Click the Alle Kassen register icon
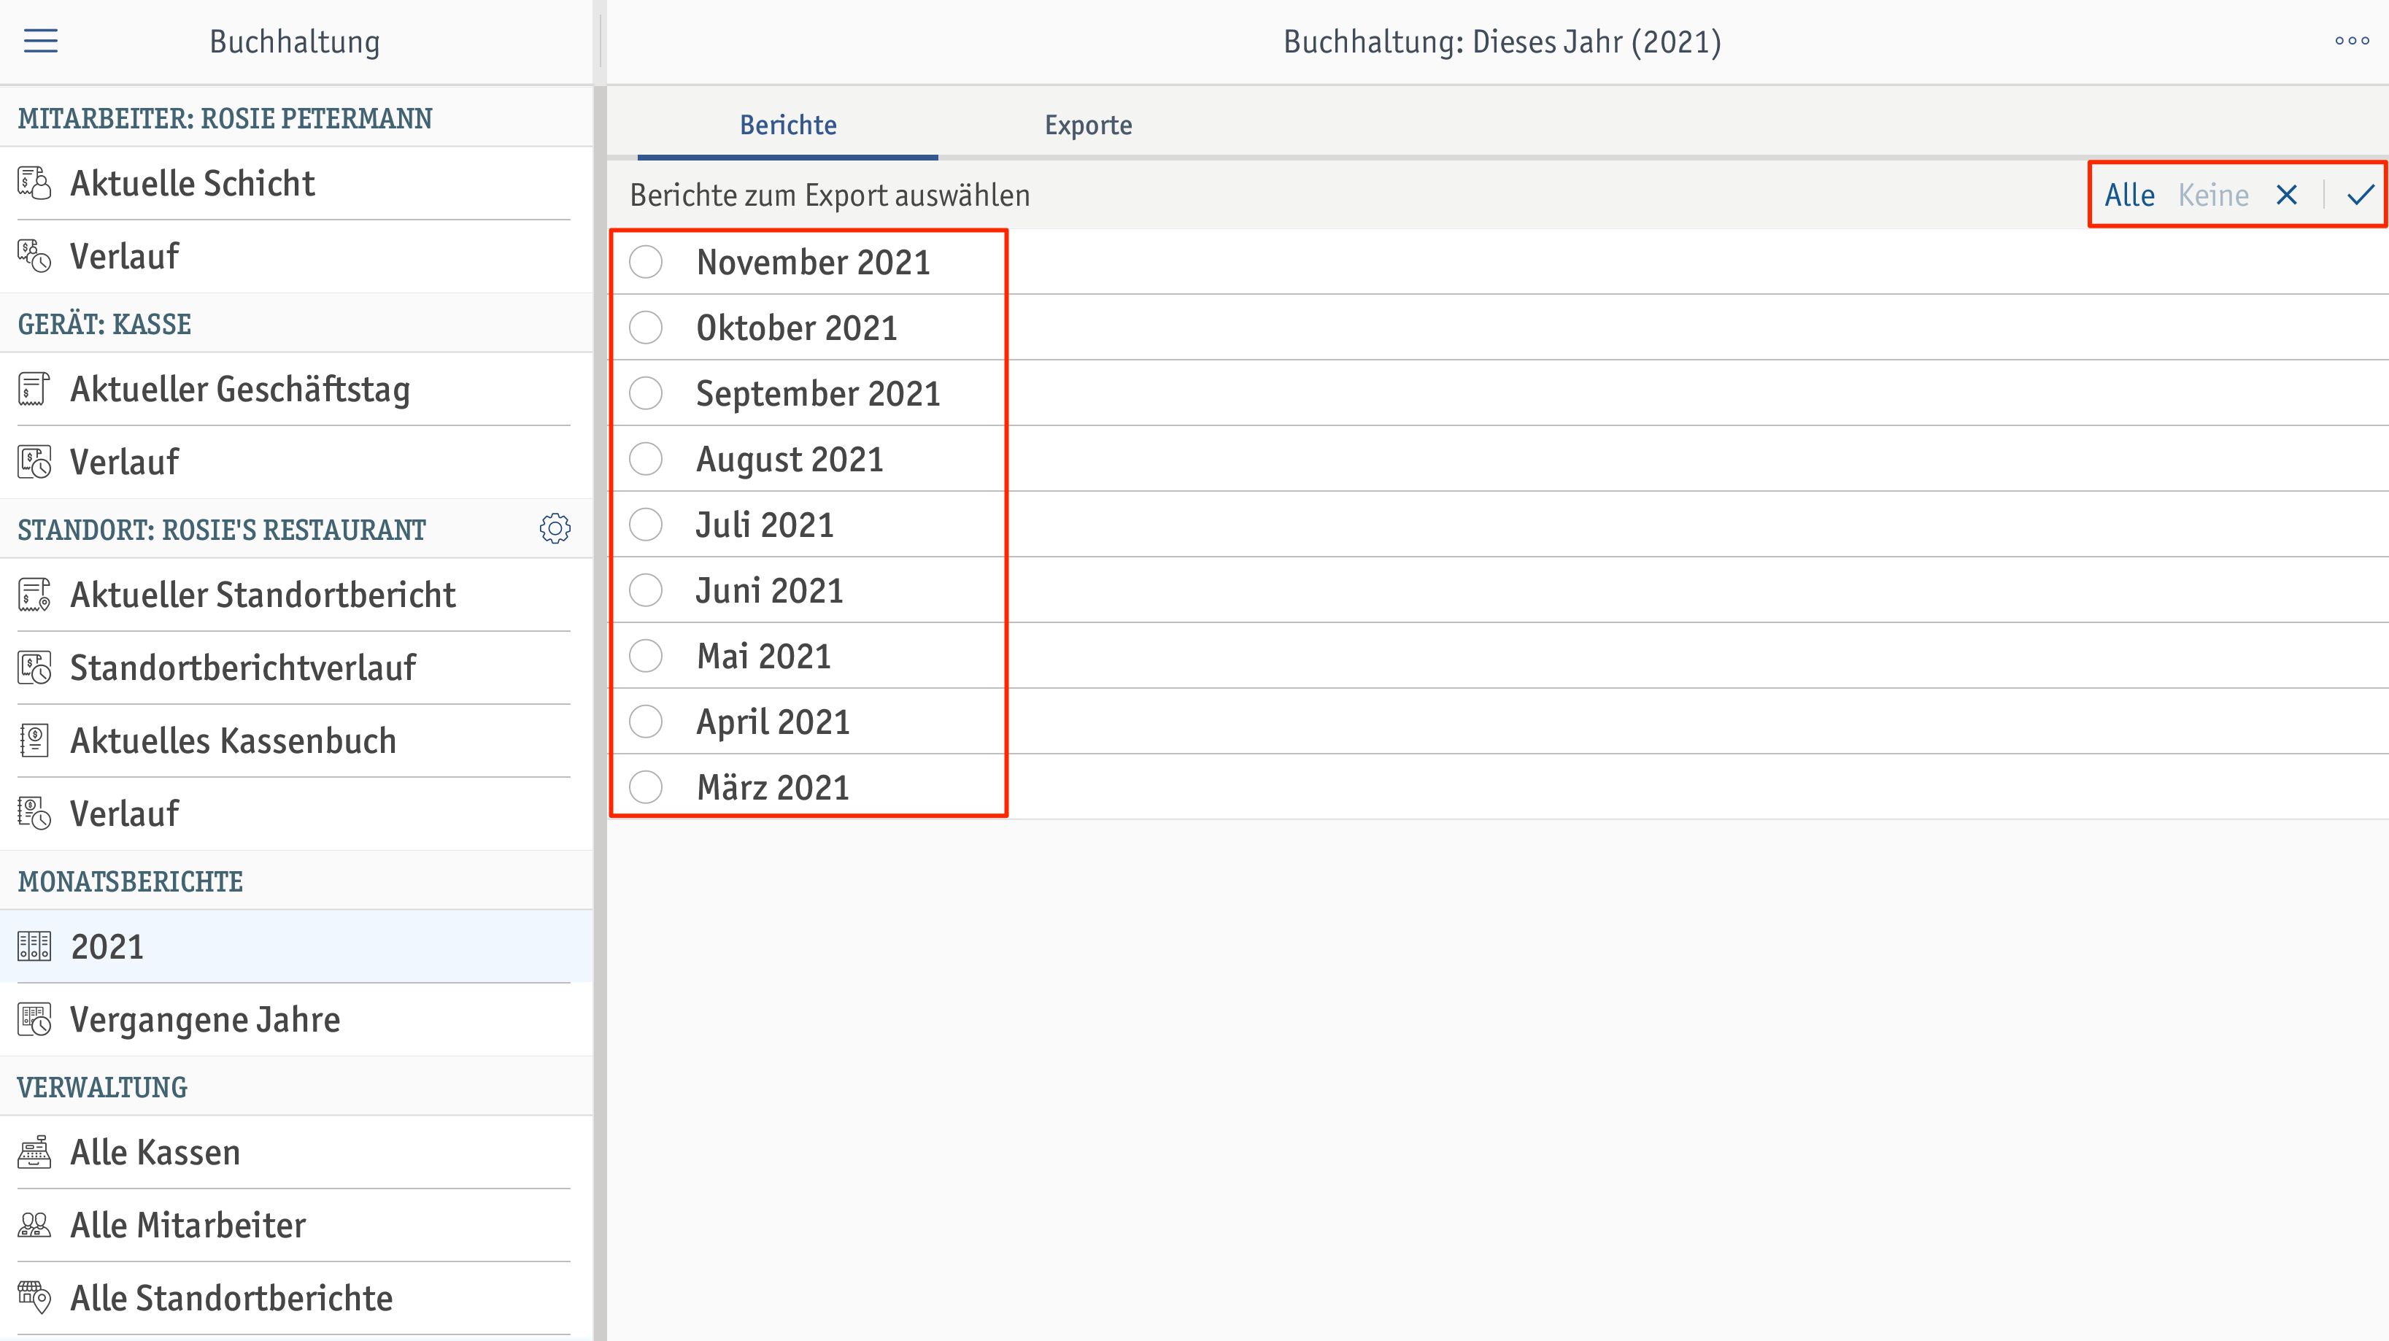Viewport: 2389px width, 1341px height. tap(34, 1152)
